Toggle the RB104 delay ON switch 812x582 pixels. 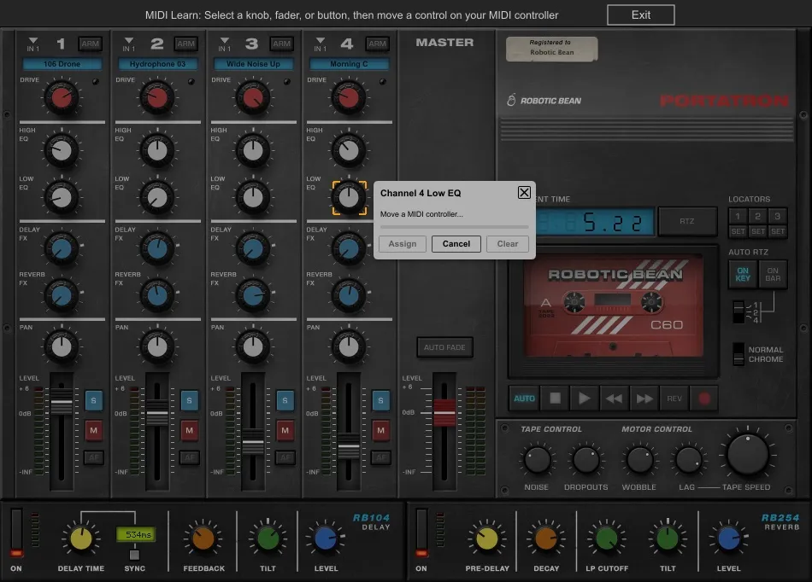click(16, 533)
